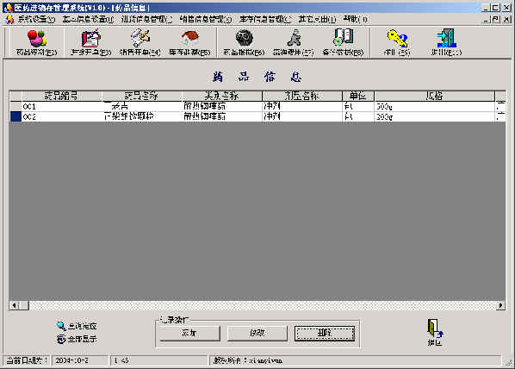Open the 基本信息设置 menu
515x369 pixels.
coord(88,20)
